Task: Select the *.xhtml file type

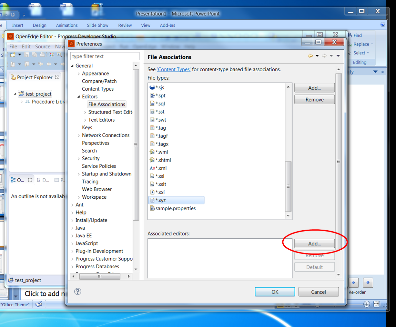Action: (x=160, y=160)
